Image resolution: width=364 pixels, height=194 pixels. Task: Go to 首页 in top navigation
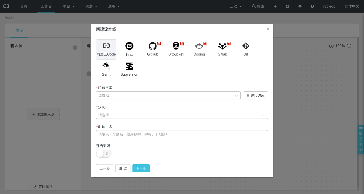24,6
